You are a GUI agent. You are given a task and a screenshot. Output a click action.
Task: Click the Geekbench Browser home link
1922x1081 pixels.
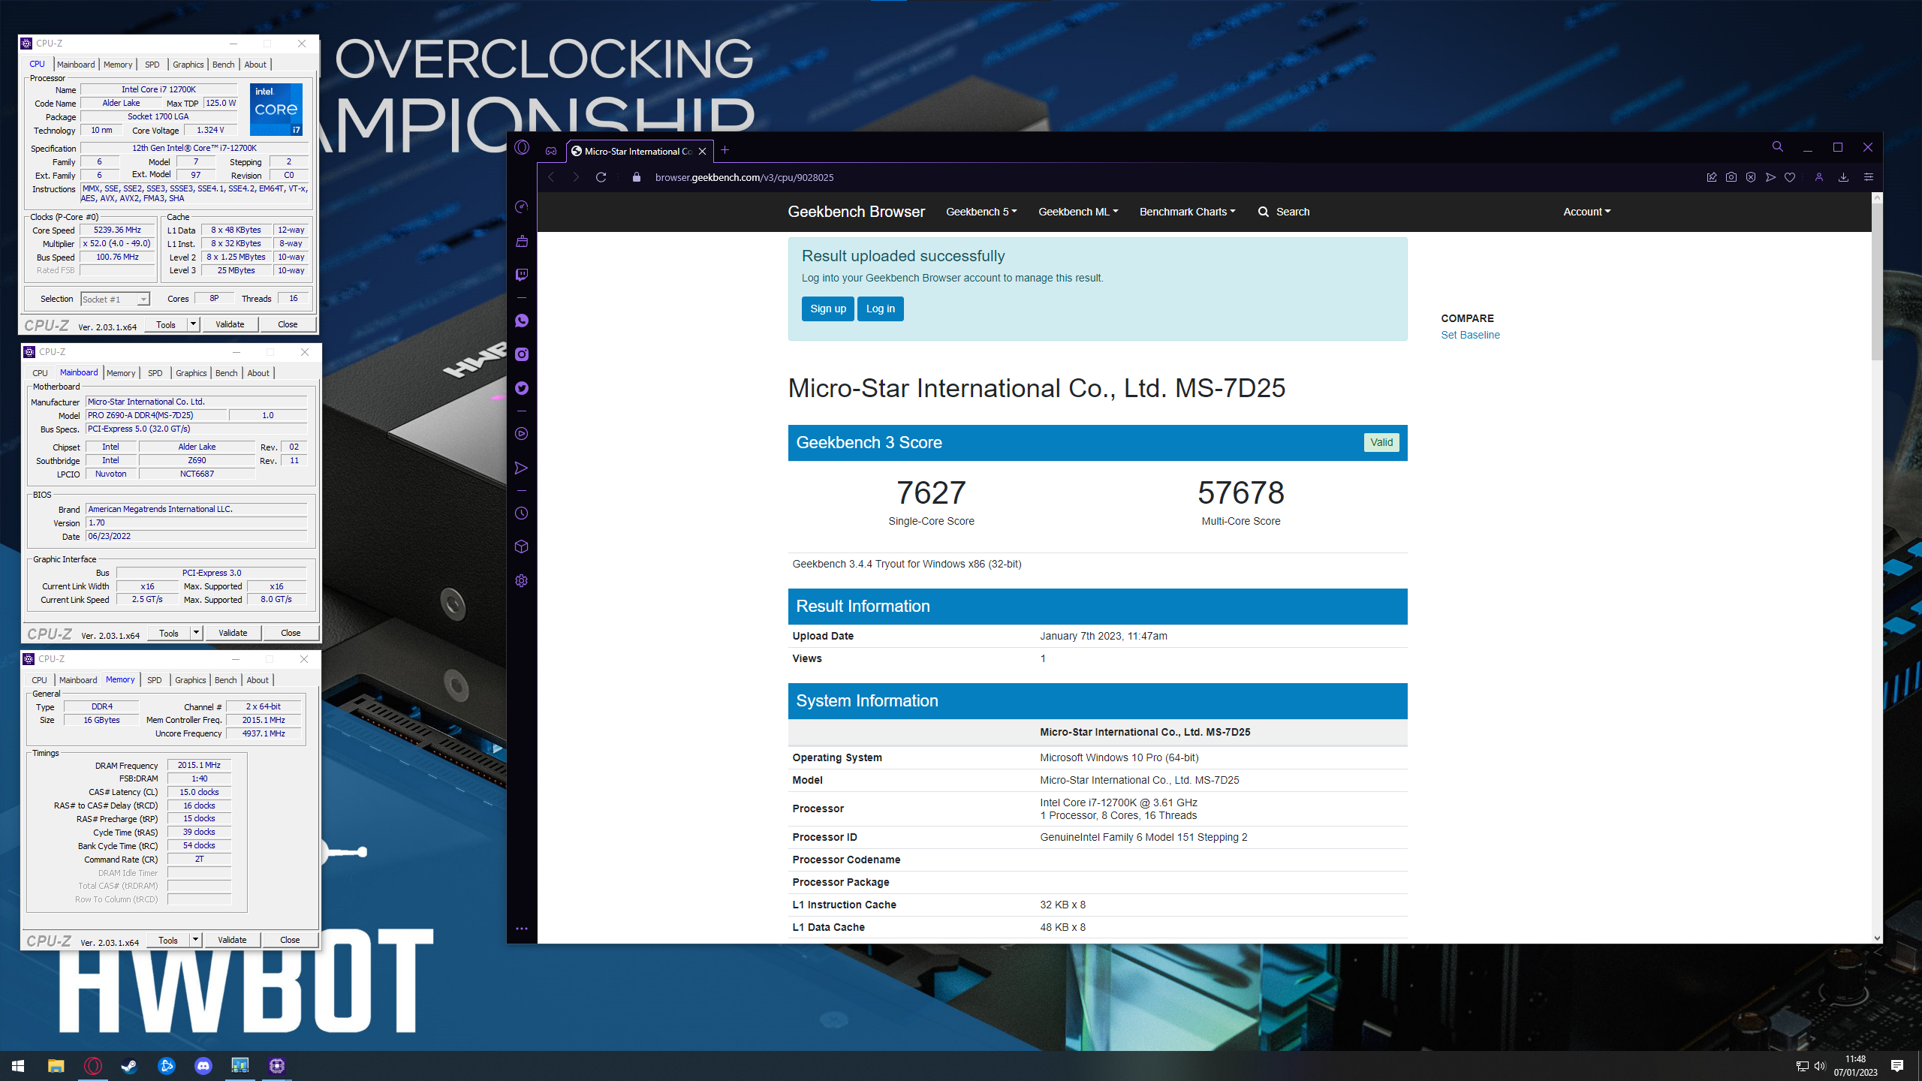(856, 212)
